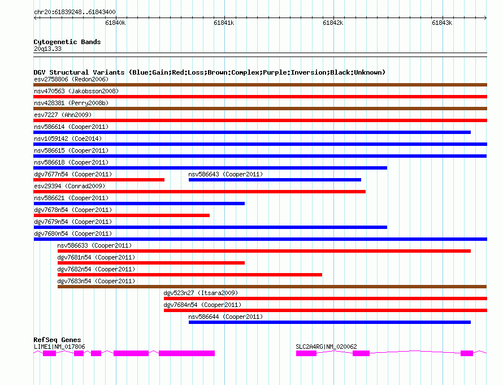The image size is (503, 385).
Task: Click the blue nsv586621 gain bar
Action: (x=139, y=204)
